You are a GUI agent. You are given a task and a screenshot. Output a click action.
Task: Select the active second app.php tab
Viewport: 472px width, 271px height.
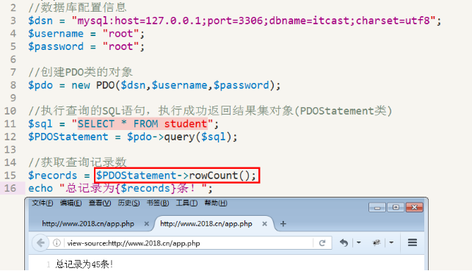coord(206,224)
